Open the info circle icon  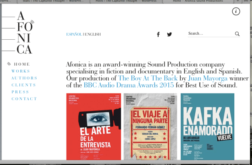coord(236,11)
